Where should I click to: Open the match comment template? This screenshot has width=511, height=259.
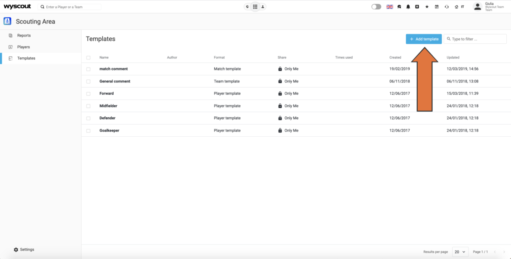click(114, 69)
